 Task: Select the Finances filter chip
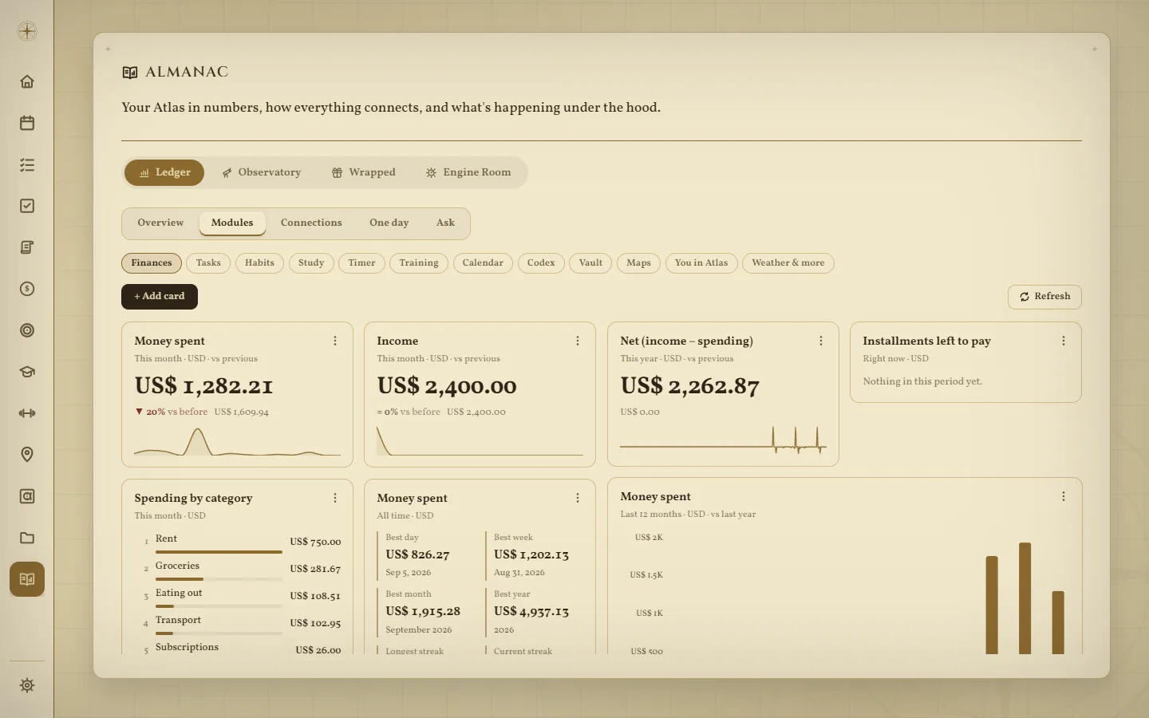pos(152,263)
